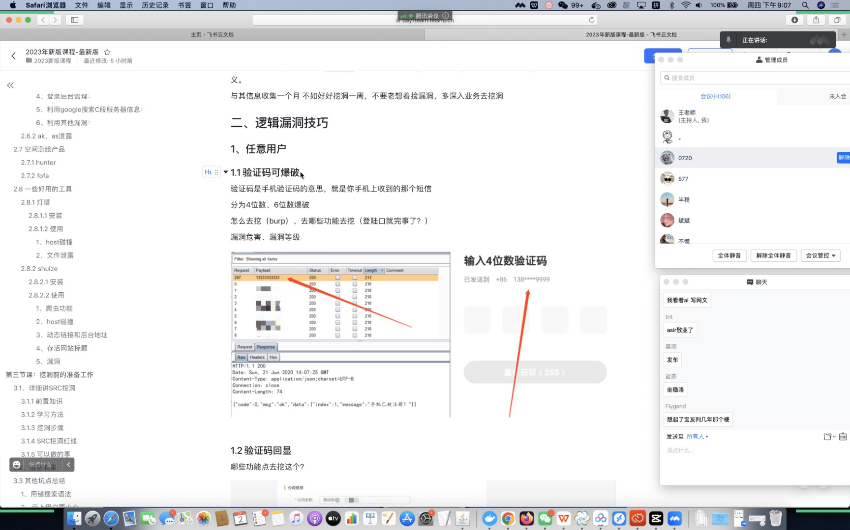Open Google Chrome from the Dock
The image size is (850, 530).
508,518
